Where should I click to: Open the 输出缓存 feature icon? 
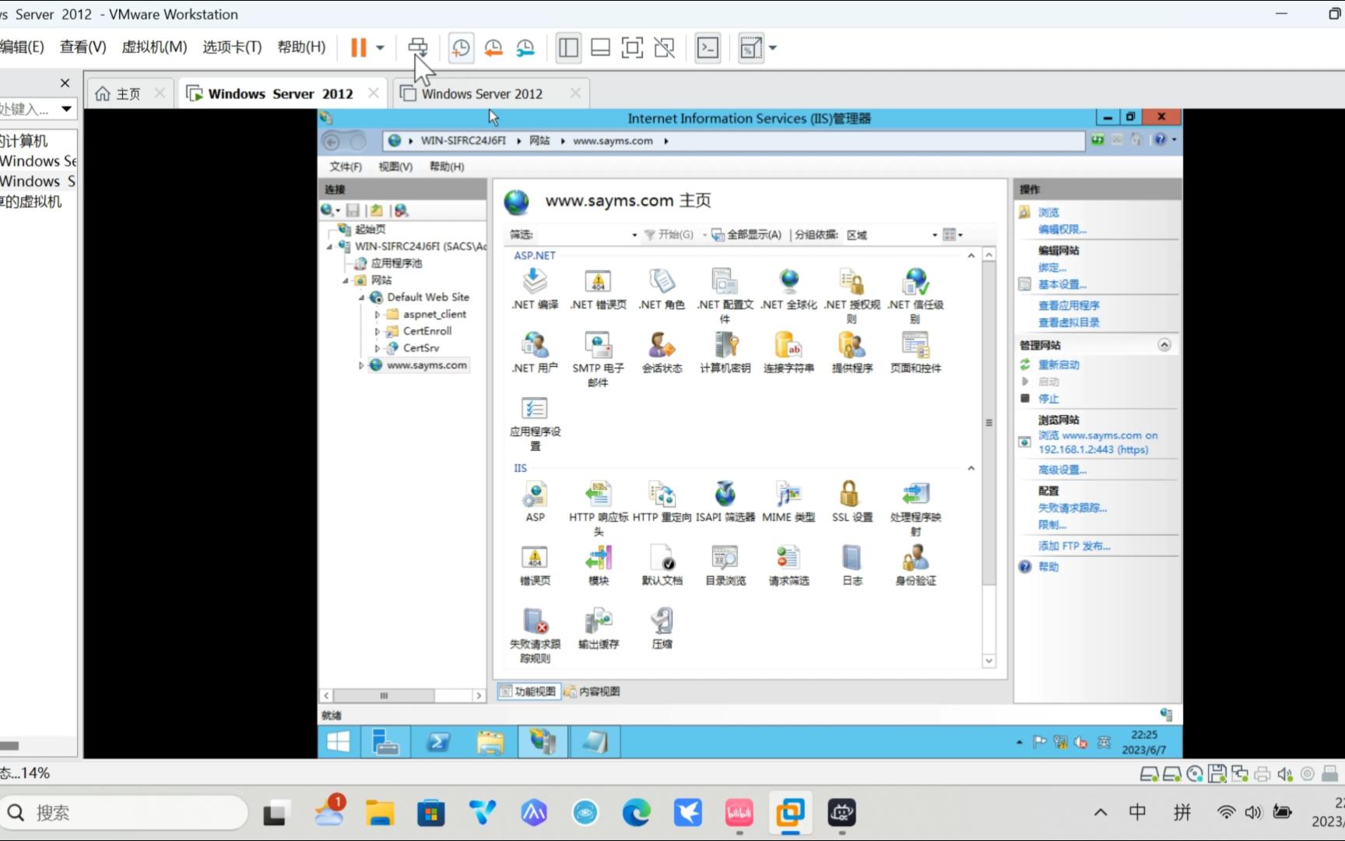point(598,628)
